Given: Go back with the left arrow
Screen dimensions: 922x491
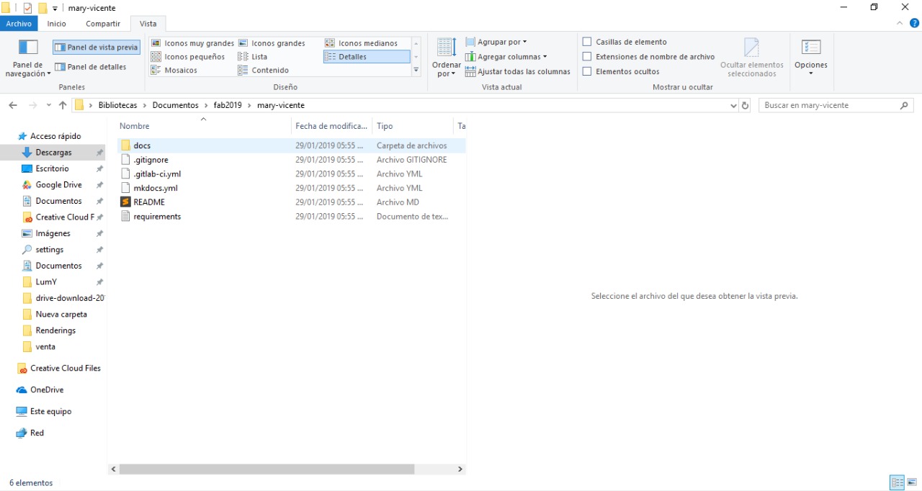Looking at the screenshot, I should (x=12, y=105).
